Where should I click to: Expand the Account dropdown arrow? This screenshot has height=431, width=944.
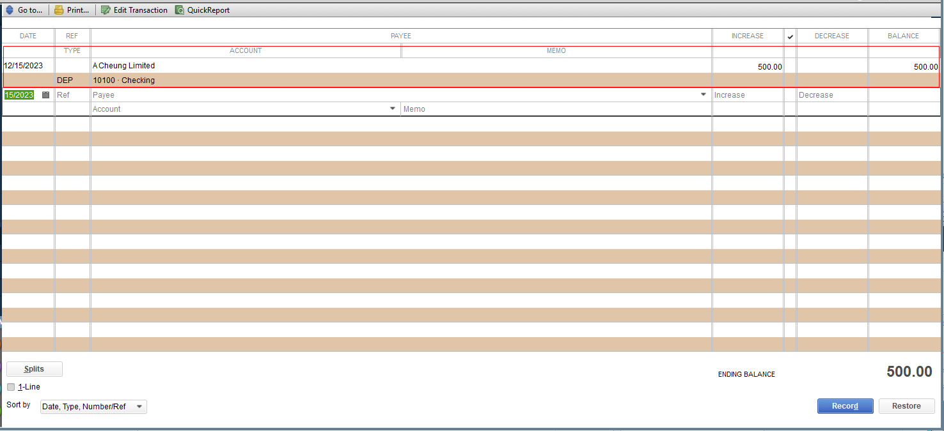[x=393, y=109]
